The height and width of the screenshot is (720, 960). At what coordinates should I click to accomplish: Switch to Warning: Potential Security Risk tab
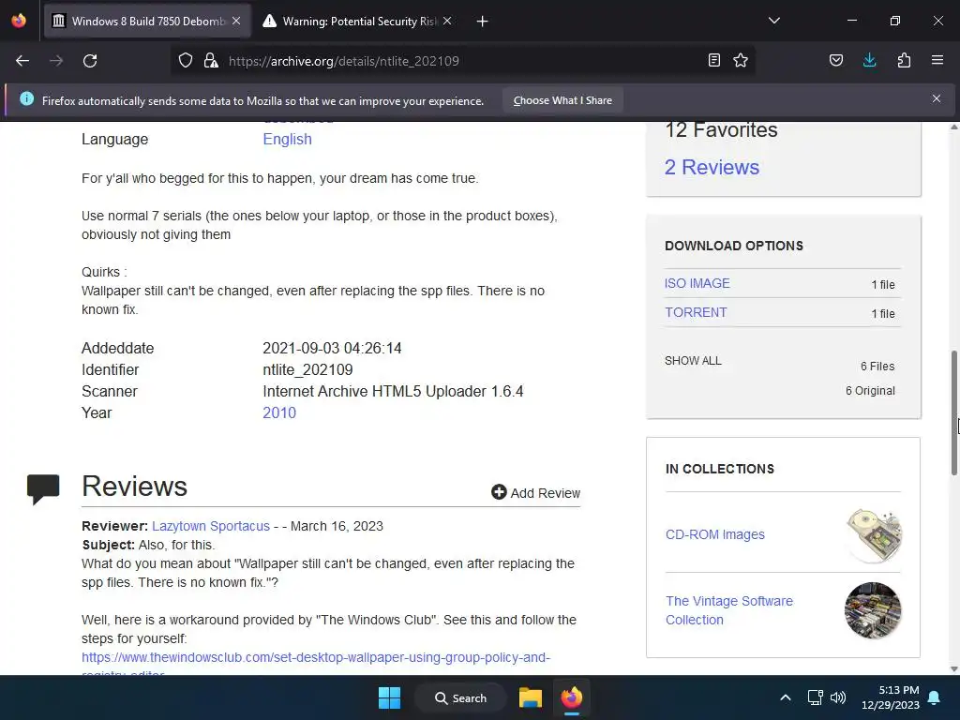pyautogui.click(x=358, y=22)
